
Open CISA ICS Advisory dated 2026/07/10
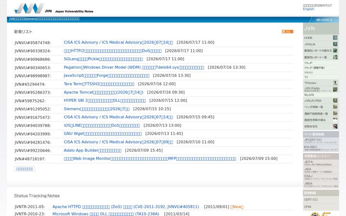[x=118, y=142]
